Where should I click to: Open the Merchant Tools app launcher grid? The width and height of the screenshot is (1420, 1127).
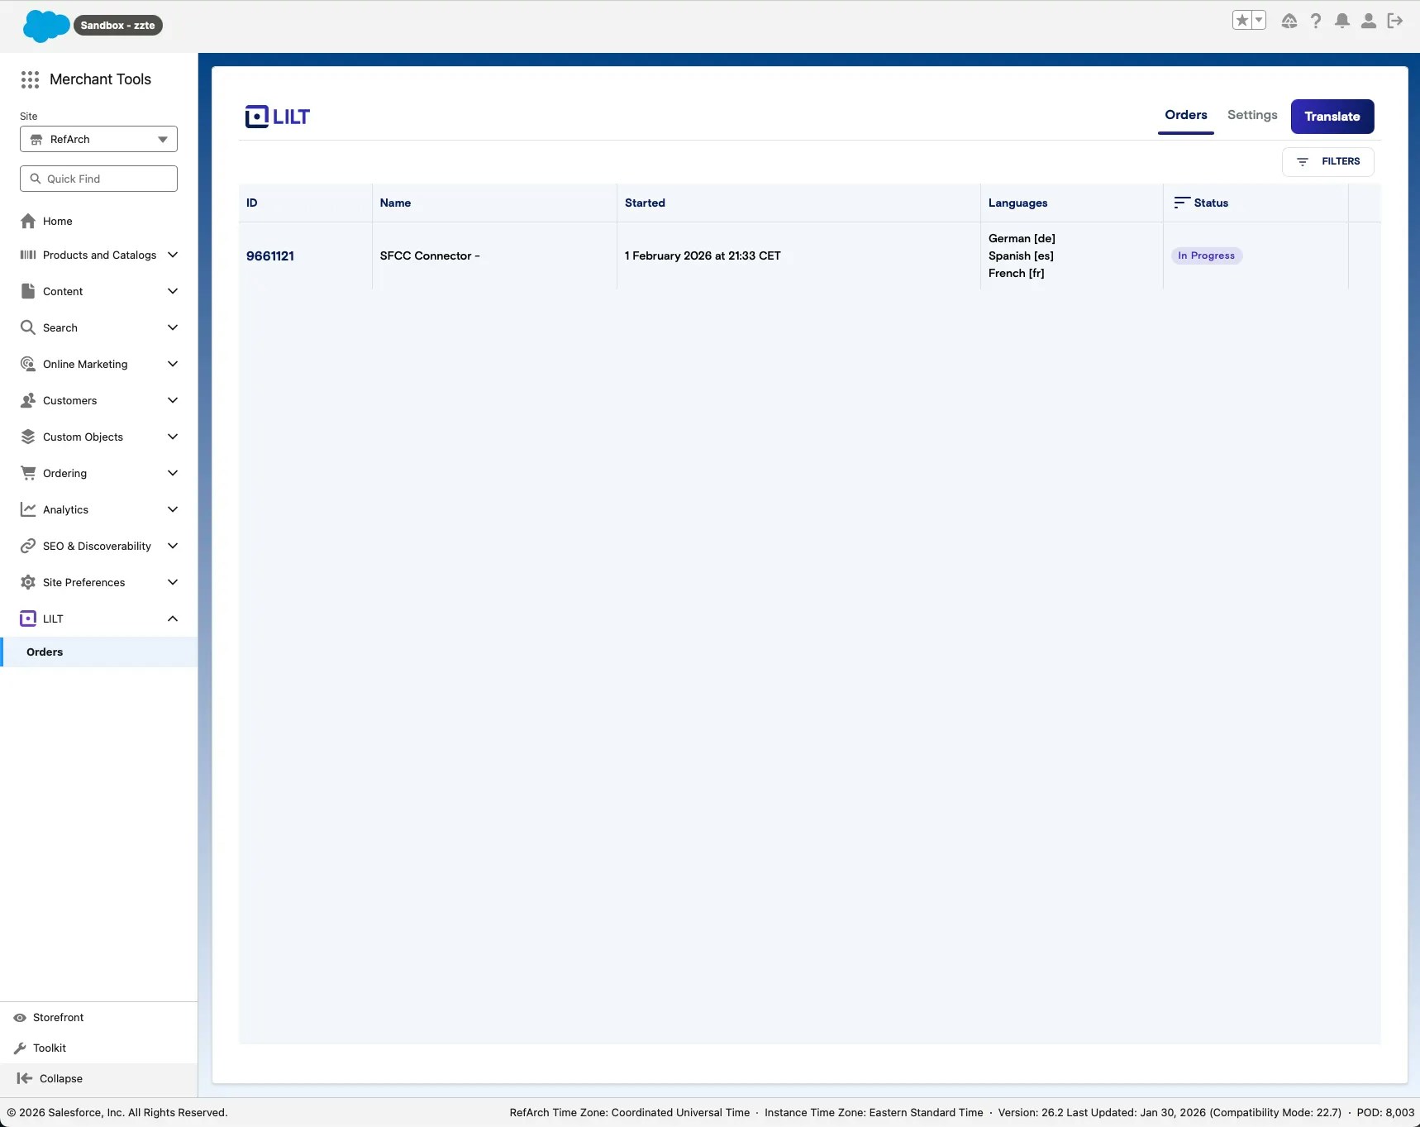31,79
